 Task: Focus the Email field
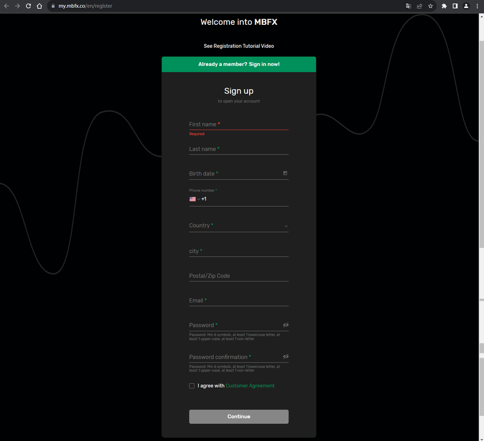(238, 301)
